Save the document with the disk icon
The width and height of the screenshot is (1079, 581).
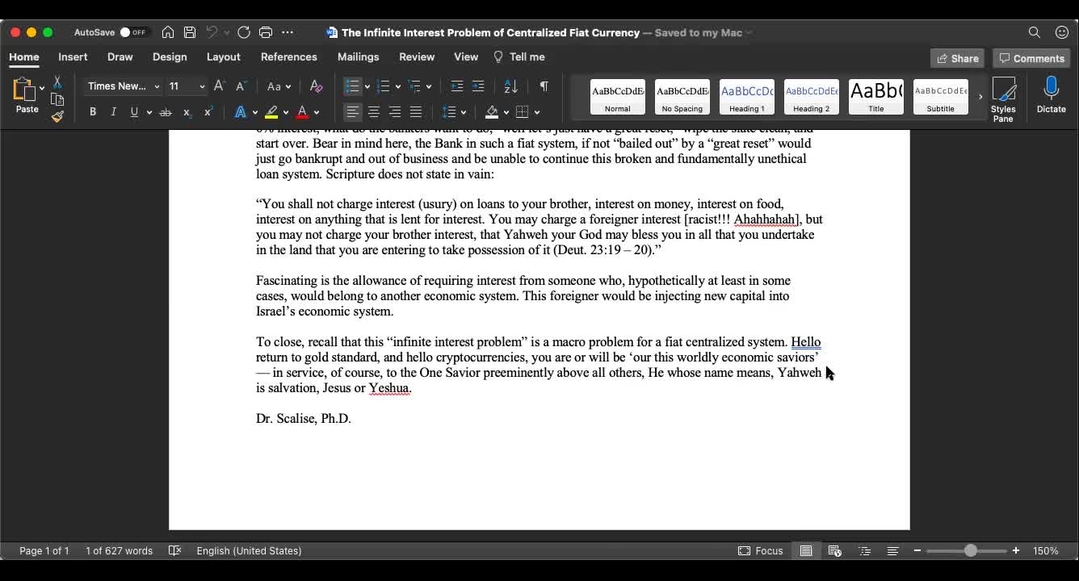(190, 32)
